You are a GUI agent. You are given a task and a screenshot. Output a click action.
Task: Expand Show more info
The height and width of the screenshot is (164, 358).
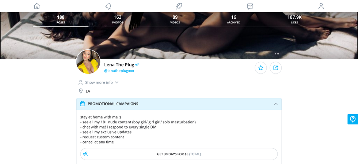99,82
